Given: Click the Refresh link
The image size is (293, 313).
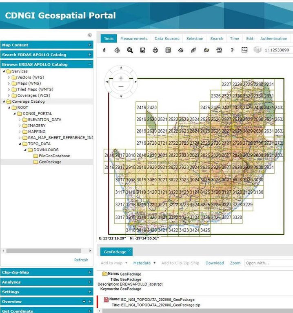Looking at the screenshot, I should (81, 260).
